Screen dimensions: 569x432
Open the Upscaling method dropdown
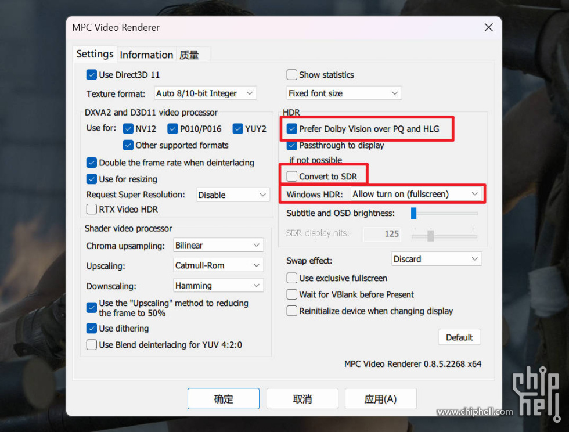coord(218,265)
